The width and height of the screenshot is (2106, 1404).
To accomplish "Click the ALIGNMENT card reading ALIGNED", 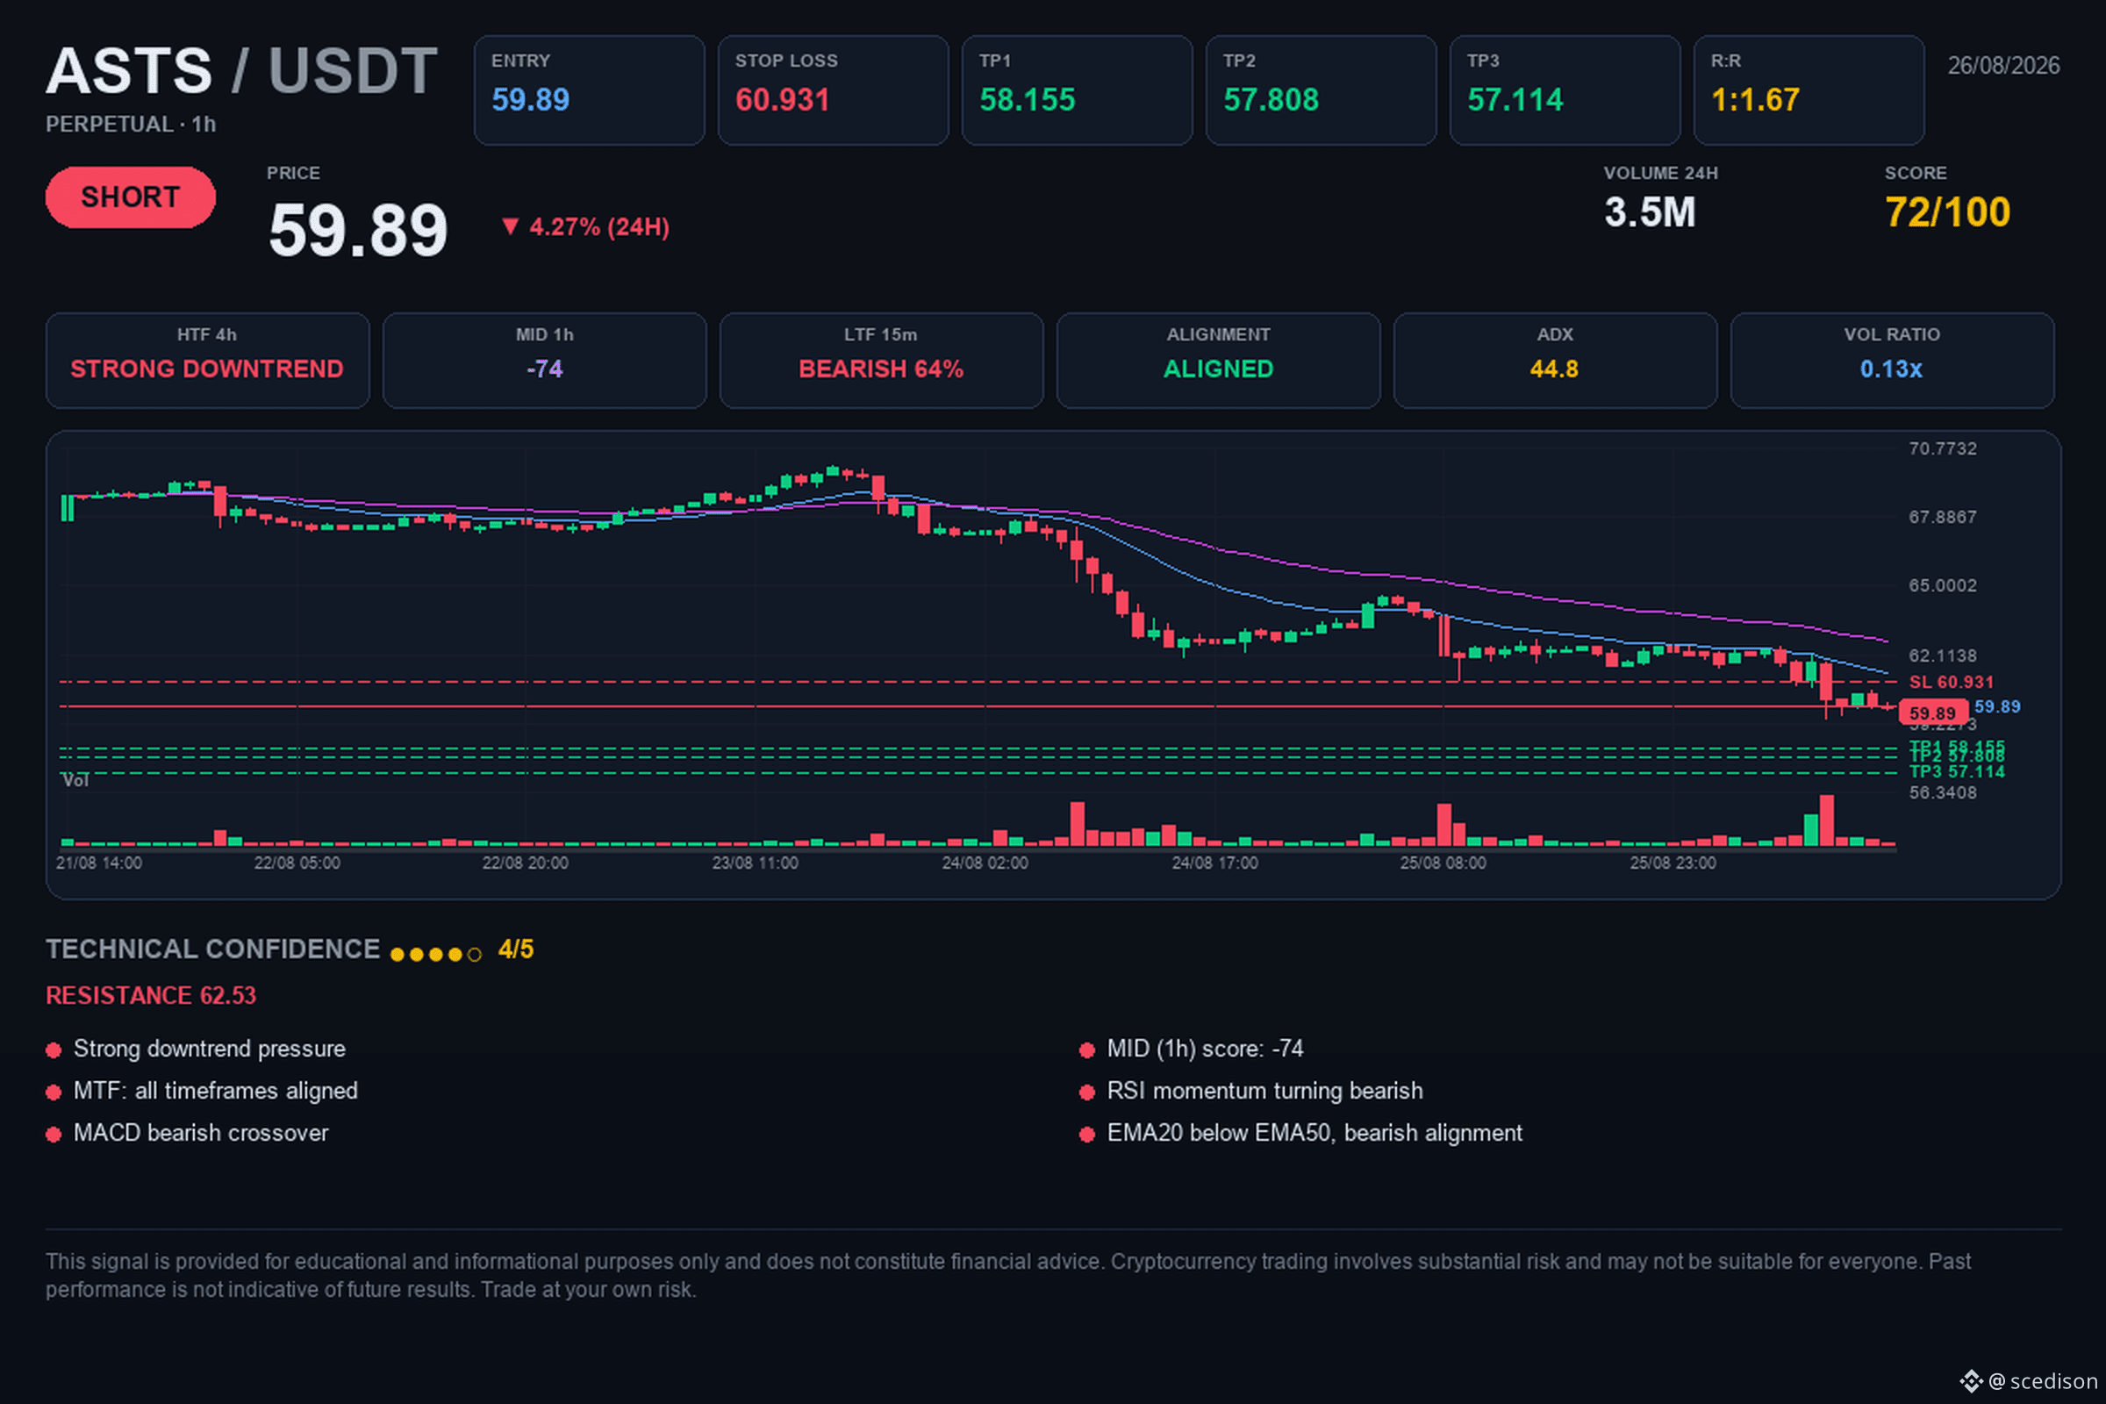I will tap(1219, 361).
